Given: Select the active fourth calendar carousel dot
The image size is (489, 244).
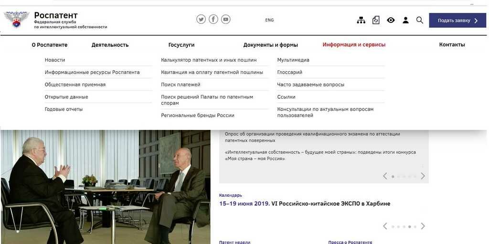Looking at the screenshot, I should click(x=409, y=227).
